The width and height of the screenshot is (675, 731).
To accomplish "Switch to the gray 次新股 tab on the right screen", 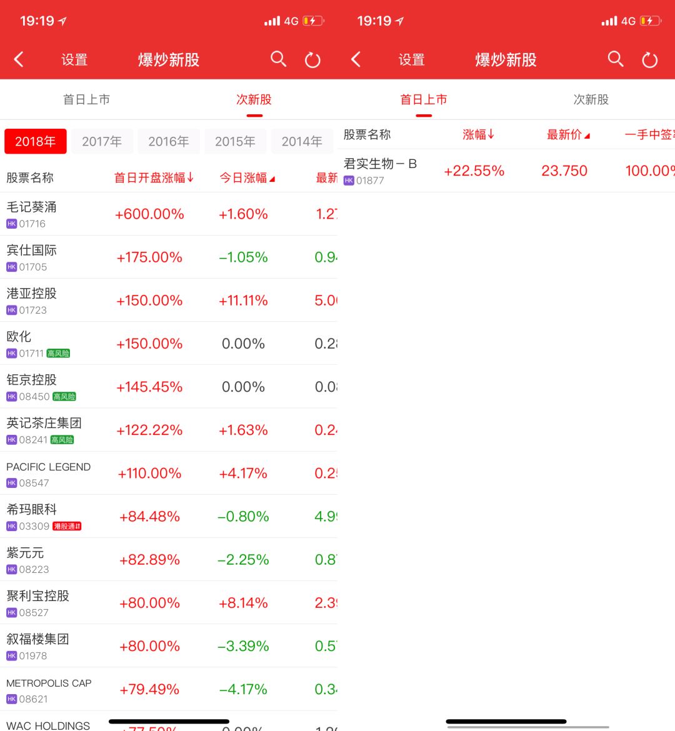I will [x=591, y=100].
